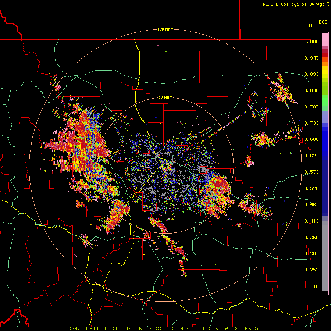Select the 0.893 legend value
331x331 pixels.
pyautogui.click(x=312, y=74)
